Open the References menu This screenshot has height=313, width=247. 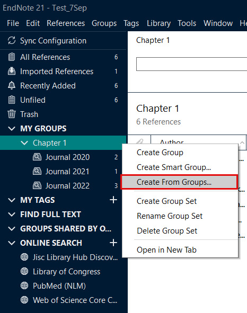tap(66, 23)
